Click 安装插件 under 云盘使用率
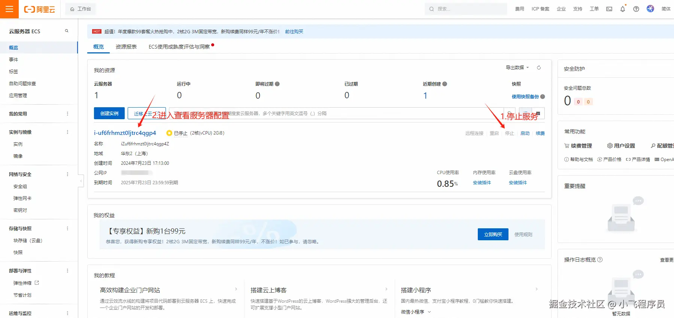Viewport: 674px width, 318px height. [518, 183]
